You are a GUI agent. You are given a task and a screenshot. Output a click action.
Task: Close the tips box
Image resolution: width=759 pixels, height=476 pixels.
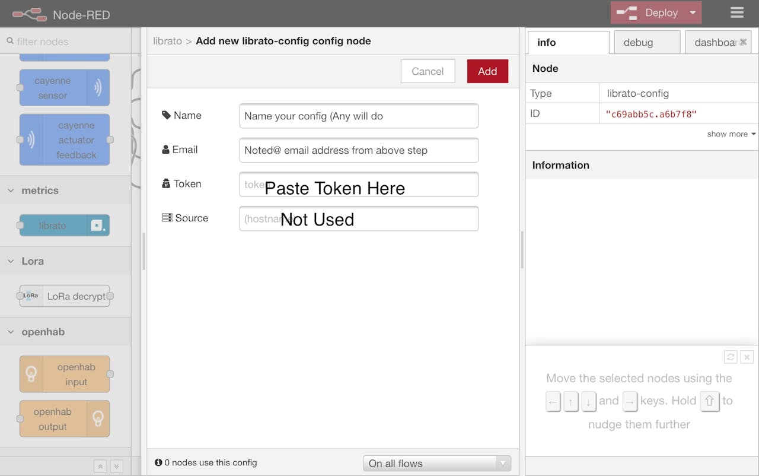(x=747, y=357)
